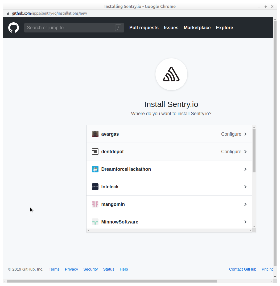Click the dentdepot organization avatar
This screenshot has width=280, height=286.
point(95,152)
